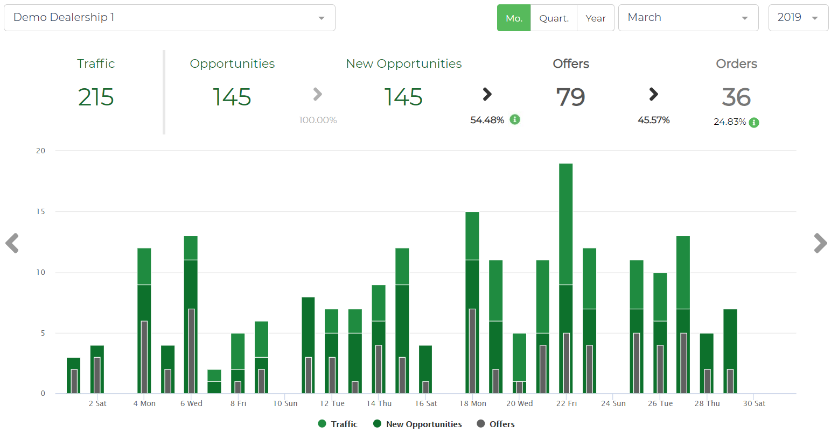Hide the Offers series via legend
The image size is (831, 440).
(495, 424)
